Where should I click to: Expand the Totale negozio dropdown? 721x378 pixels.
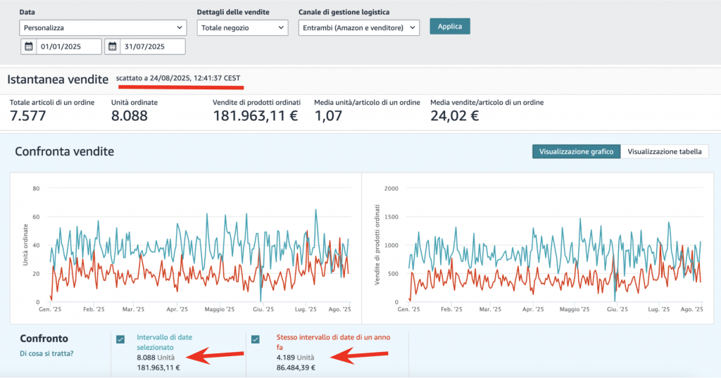pyautogui.click(x=242, y=27)
